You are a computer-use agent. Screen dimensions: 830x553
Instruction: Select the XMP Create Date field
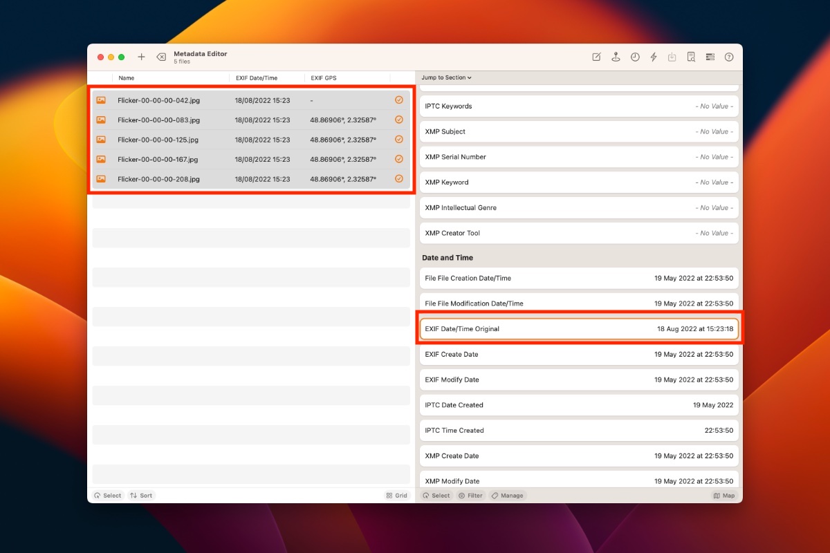[x=579, y=456]
